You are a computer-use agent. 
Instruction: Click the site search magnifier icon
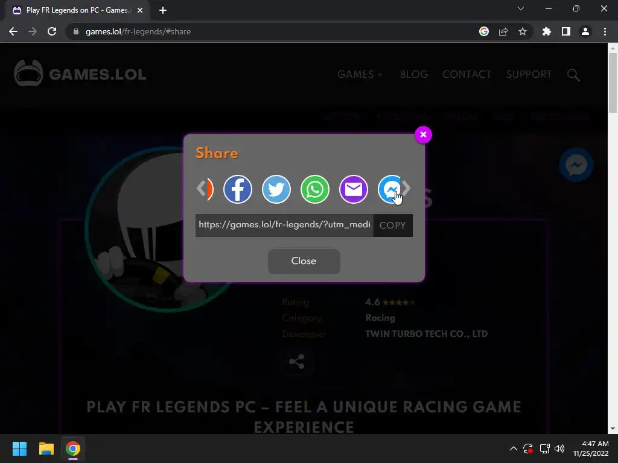point(573,75)
